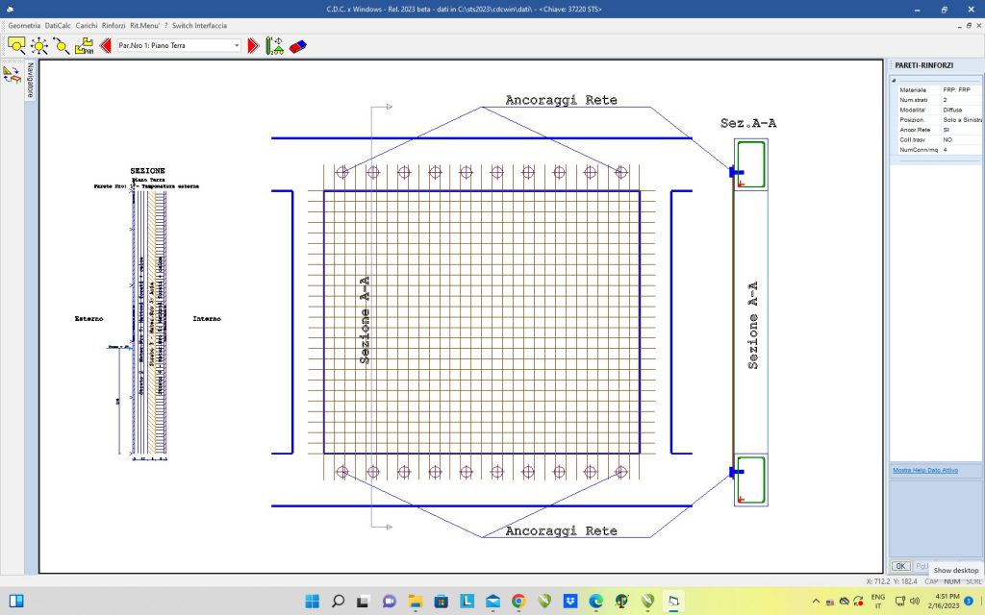Activate the zoom previous tool
Screen dimensions: 985x615
point(61,45)
